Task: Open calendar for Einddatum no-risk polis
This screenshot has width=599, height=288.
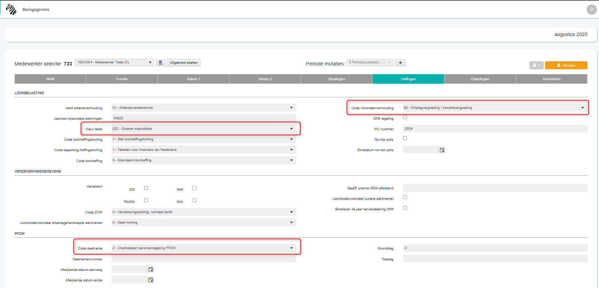Action: coord(442,150)
